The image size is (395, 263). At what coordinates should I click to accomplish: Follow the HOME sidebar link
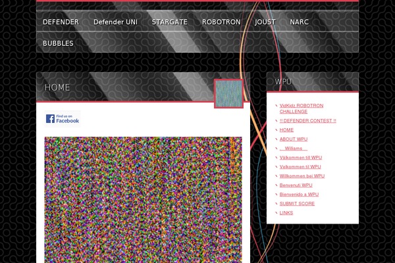click(x=286, y=130)
